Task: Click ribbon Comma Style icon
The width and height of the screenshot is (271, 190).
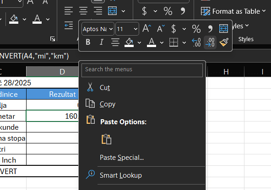Action: [183, 11]
